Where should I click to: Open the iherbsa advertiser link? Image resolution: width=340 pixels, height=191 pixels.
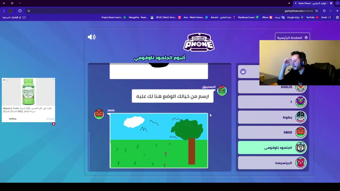tap(13, 119)
